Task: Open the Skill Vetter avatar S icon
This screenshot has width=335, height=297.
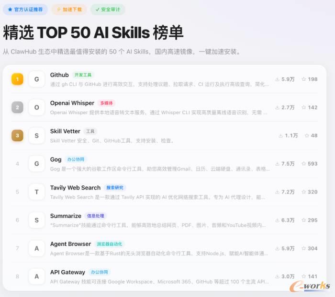Action: (x=37, y=136)
